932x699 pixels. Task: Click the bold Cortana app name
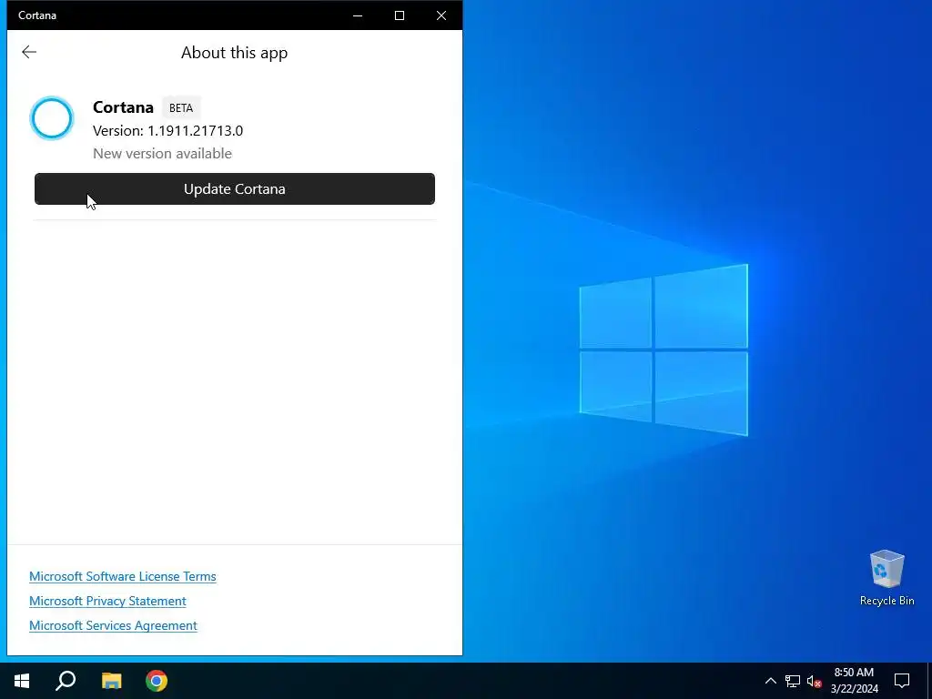[x=123, y=107]
